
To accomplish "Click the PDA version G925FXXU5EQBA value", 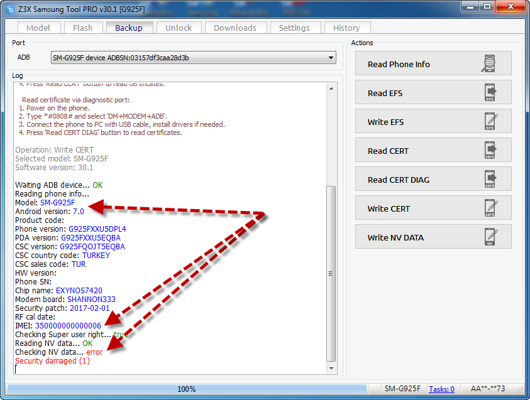I will click(x=91, y=238).
